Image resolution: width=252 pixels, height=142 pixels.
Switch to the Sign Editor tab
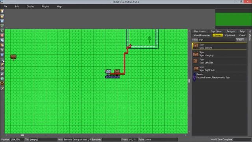pyautogui.click(x=216, y=32)
